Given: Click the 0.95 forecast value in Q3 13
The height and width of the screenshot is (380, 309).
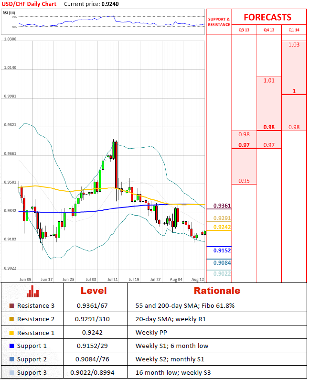Looking at the screenshot, I should point(244,181).
